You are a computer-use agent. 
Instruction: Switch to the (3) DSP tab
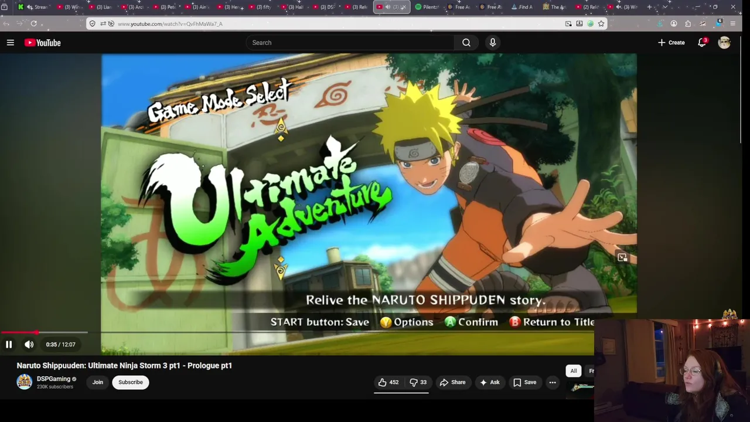point(323,7)
